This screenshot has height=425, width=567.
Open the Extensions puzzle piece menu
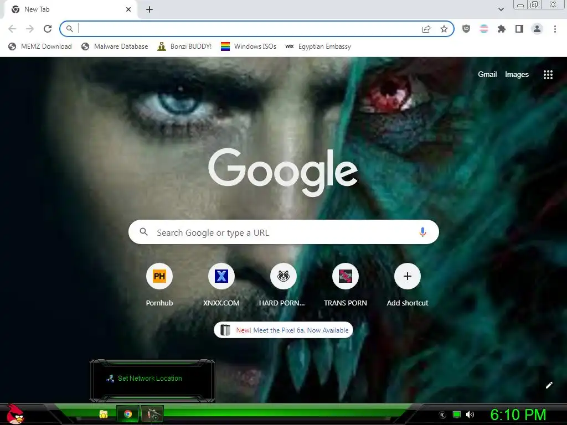(x=502, y=29)
